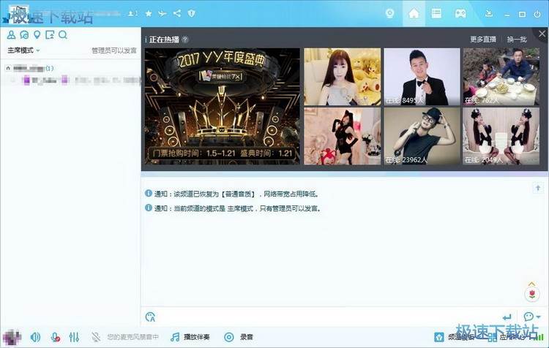Open the list view tab icon
Image resolution: width=549 pixels, height=348 pixels.
(x=436, y=13)
